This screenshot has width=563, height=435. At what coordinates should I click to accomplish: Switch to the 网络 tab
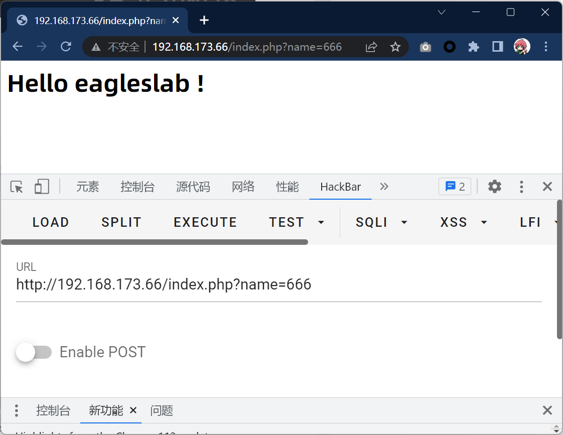pyautogui.click(x=243, y=187)
